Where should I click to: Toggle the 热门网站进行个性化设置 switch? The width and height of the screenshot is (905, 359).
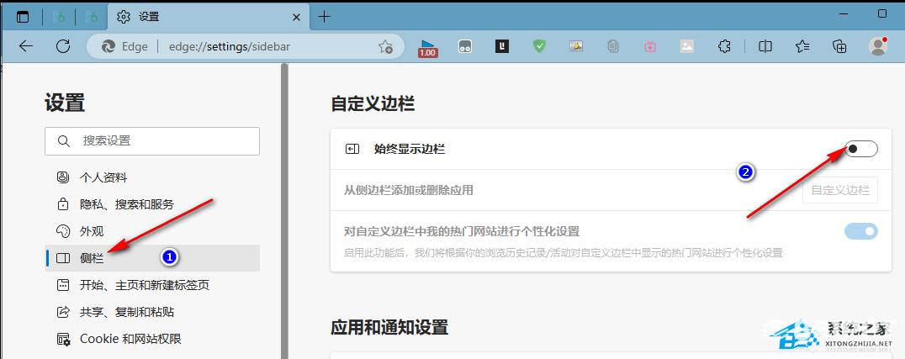point(861,231)
